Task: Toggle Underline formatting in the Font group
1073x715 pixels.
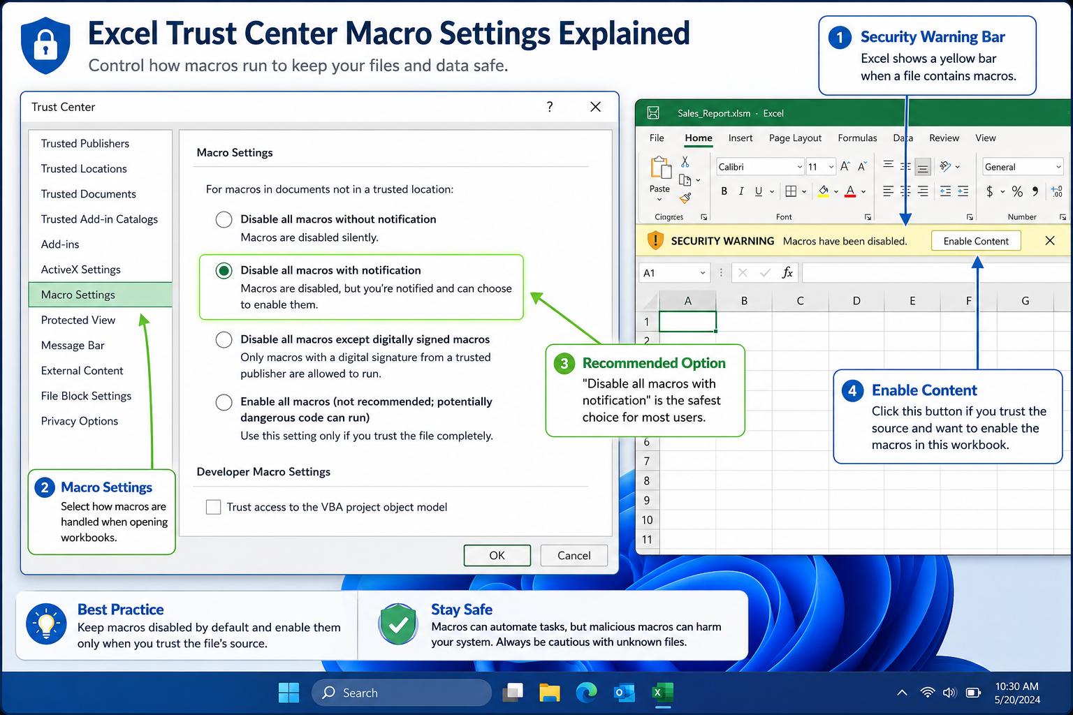Action: point(759,191)
